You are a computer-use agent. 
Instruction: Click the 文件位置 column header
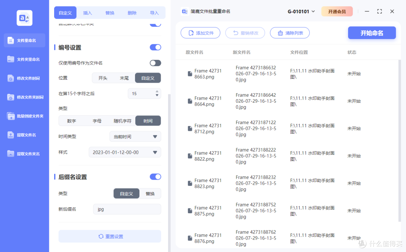click(x=299, y=52)
